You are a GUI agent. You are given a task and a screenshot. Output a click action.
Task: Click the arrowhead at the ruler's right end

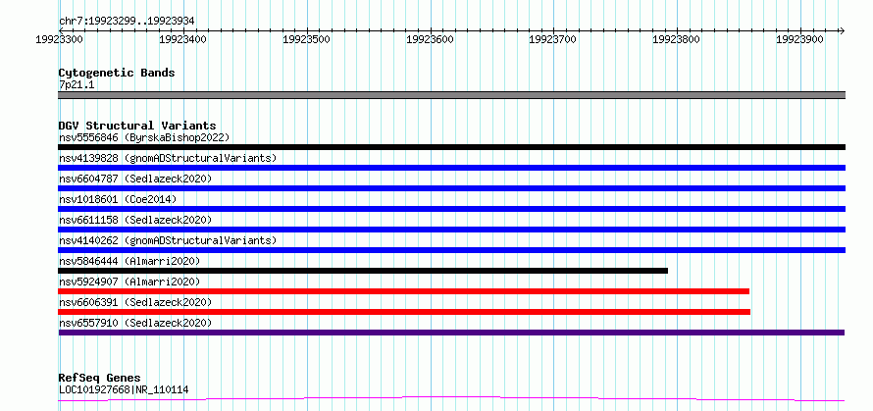pyautogui.click(x=842, y=30)
